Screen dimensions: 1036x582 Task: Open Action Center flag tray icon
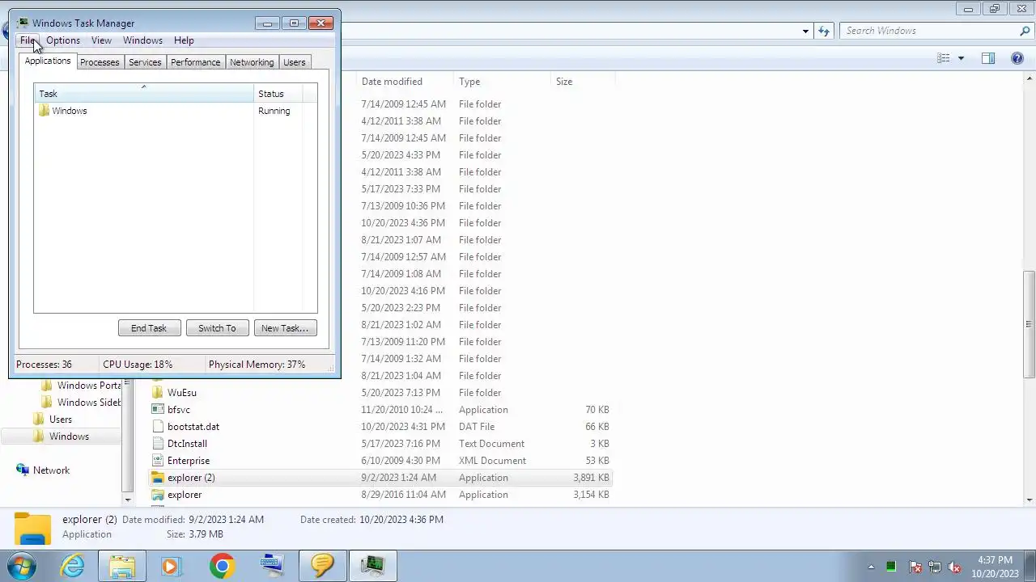point(915,567)
